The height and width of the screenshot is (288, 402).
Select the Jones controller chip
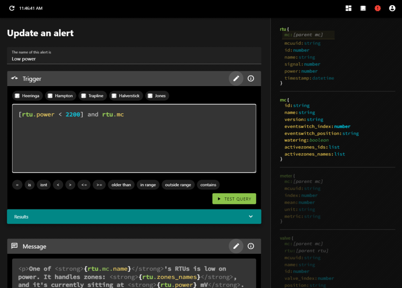(157, 96)
